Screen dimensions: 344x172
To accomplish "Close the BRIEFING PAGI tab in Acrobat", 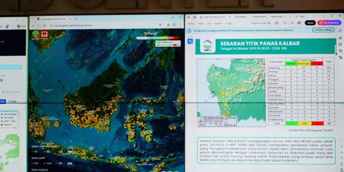I will pos(230,17).
